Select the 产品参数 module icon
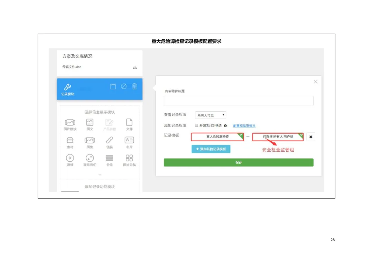373x264 pixels. click(109, 122)
